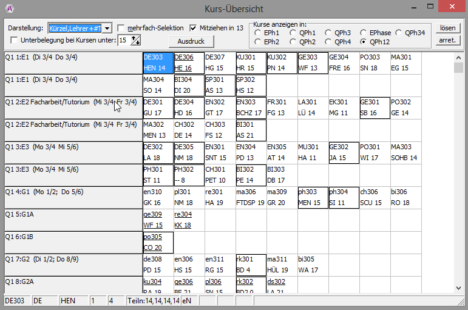
Task: Click the vertical scrollbar thumb
Action: pyautogui.click(x=458, y=67)
